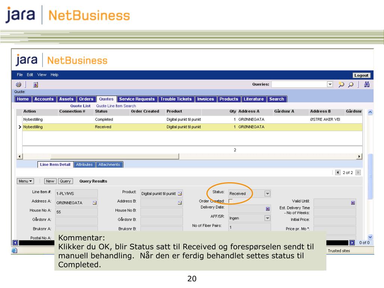The width and height of the screenshot is (384, 288).
Task: Click the vertical scrollbar down arrow
Action: (x=370, y=237)
